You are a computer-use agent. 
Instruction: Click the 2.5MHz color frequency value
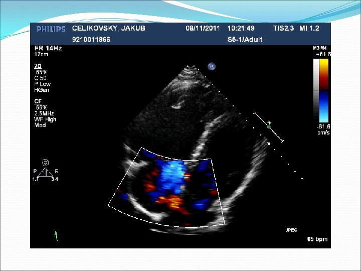[x=44, y=113]
